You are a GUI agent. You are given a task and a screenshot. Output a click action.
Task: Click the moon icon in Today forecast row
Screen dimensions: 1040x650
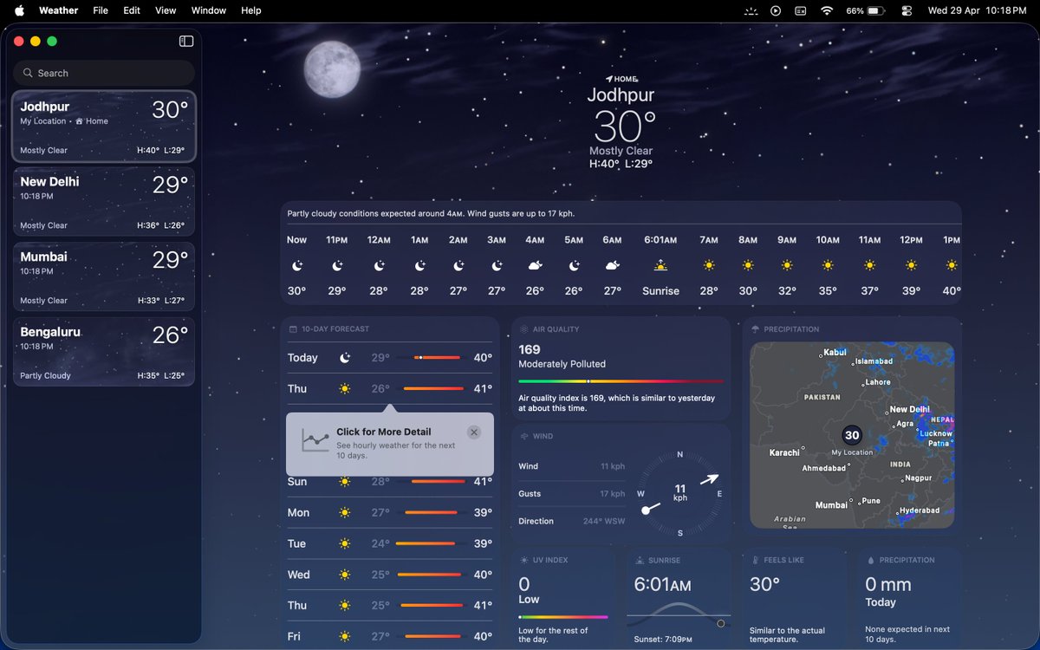(x=345, y=358)
